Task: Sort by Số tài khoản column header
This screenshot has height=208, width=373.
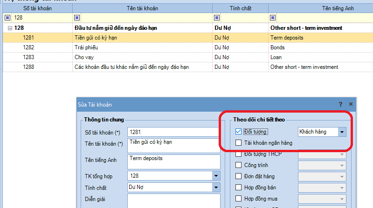Action: (x=38, y=8)
